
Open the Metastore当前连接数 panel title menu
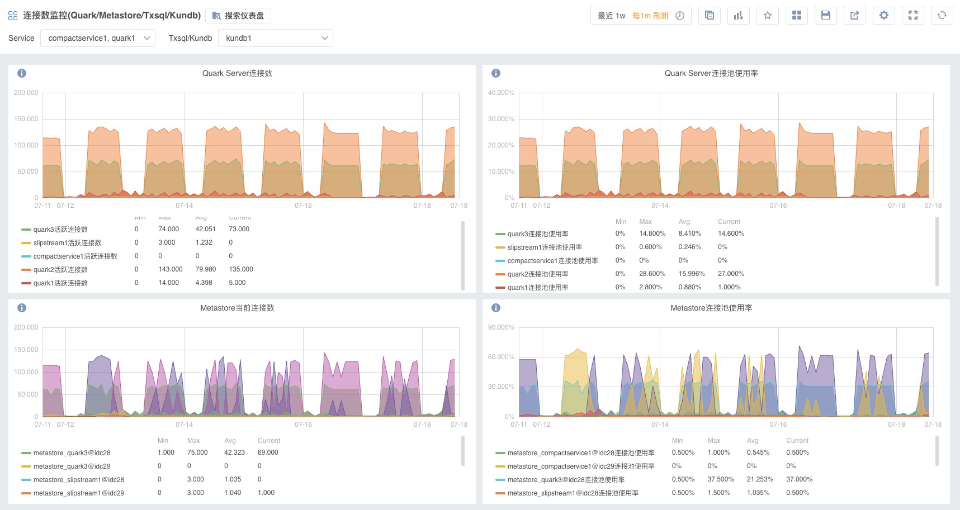click(237, 308)
